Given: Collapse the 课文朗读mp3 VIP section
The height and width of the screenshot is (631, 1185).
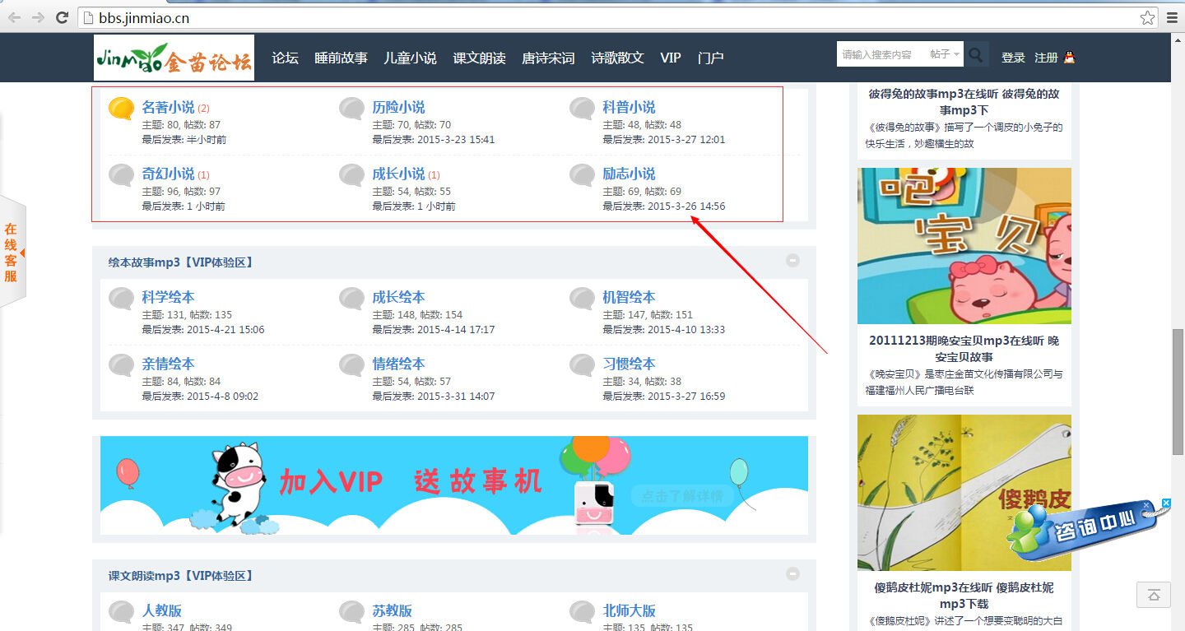Looking at the screenshot, I should click(792, 574).
